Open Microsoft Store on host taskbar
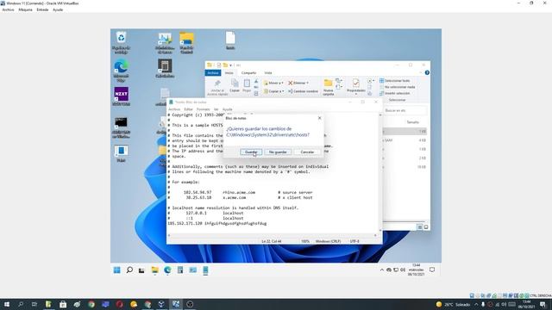The height and width of the screenshot is (310, 552). 63,304
